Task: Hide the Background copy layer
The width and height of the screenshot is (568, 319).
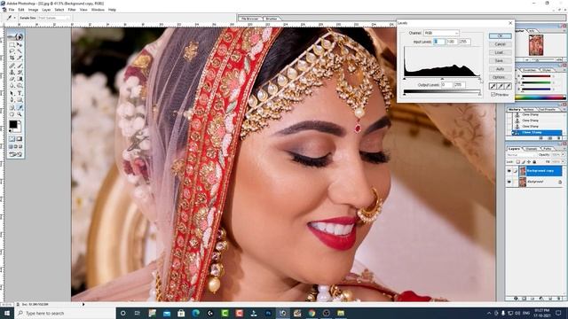Action: click(509, 171)
